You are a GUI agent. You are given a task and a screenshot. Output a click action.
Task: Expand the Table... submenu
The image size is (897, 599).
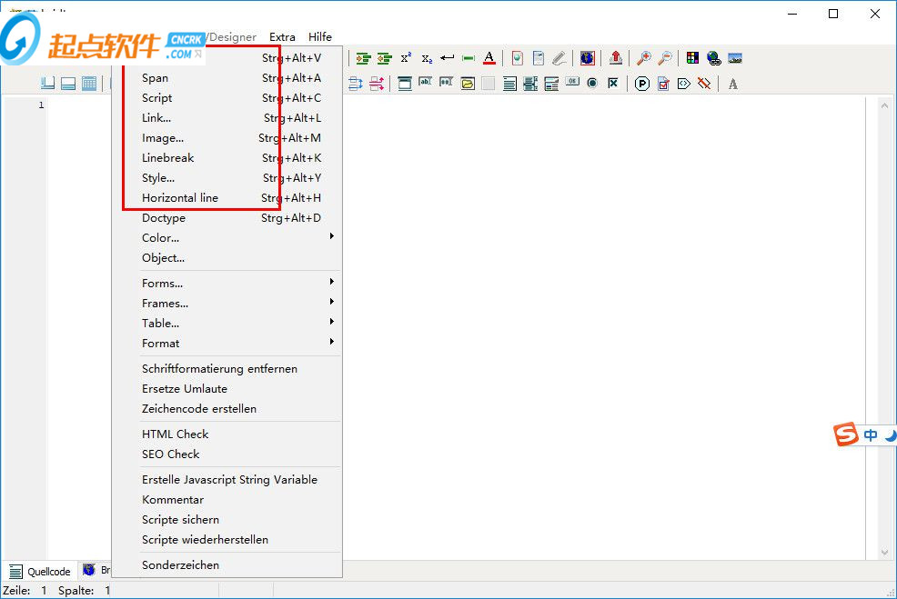coord(227,323)
